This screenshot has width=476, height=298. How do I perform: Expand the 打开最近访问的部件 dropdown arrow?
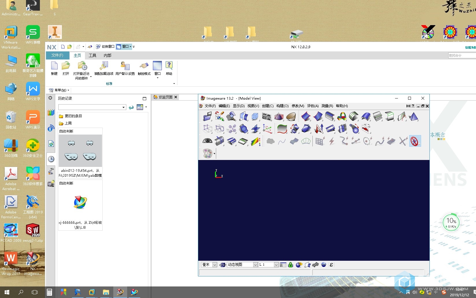91,77
